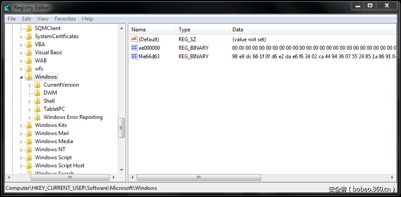The height and width of the screenshot is (197, 401).
Task: Expand the WAB key
Action: [22, 61]
